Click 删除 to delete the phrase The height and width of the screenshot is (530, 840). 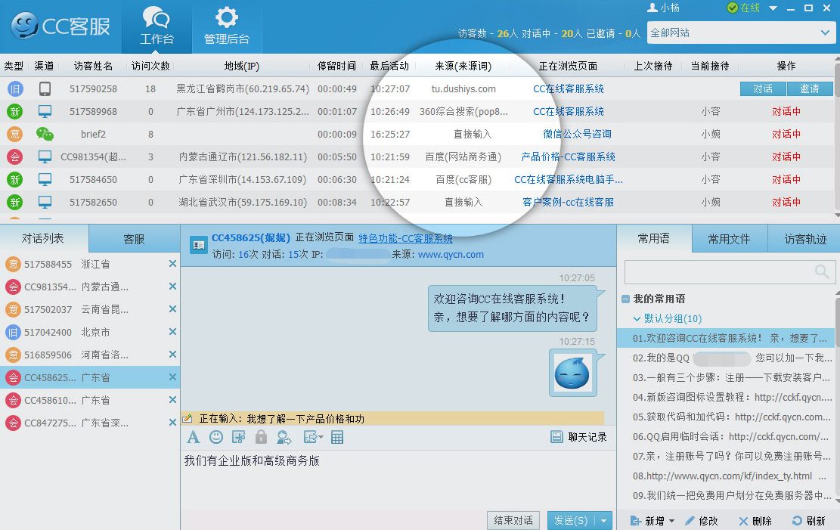[x=755, y=520]
